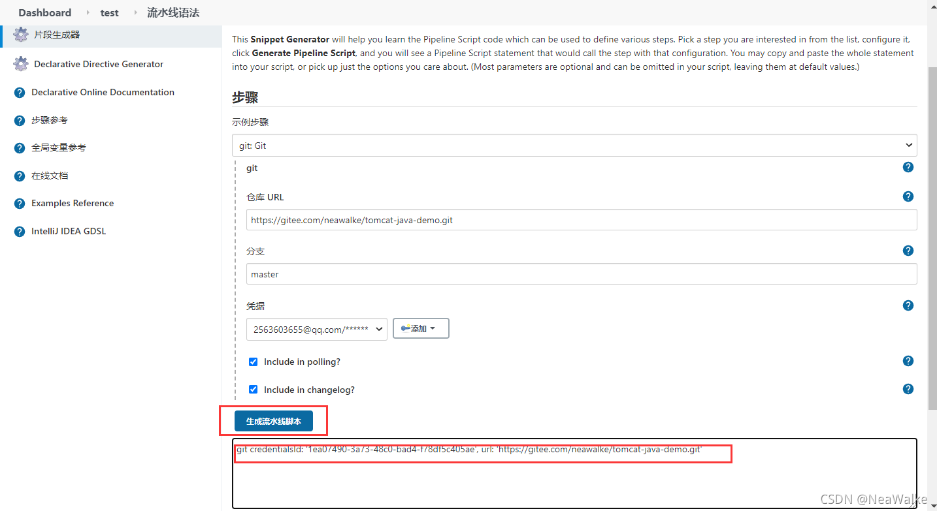Click the question icon beside 步骤参考
Image resolution: width=937 pixels, height=511 pixels.
click(x=20, y=121)
